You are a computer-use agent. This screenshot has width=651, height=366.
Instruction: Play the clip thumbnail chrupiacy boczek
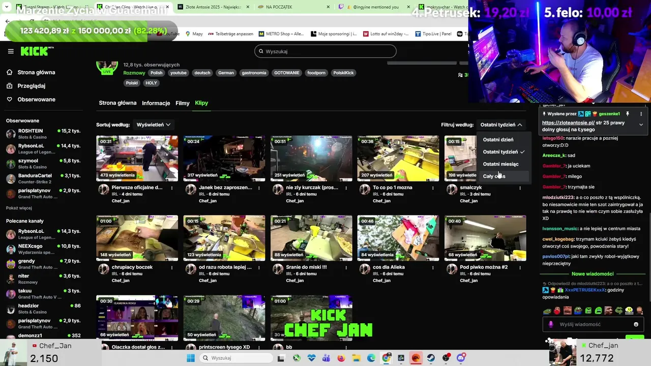[137, 238]
